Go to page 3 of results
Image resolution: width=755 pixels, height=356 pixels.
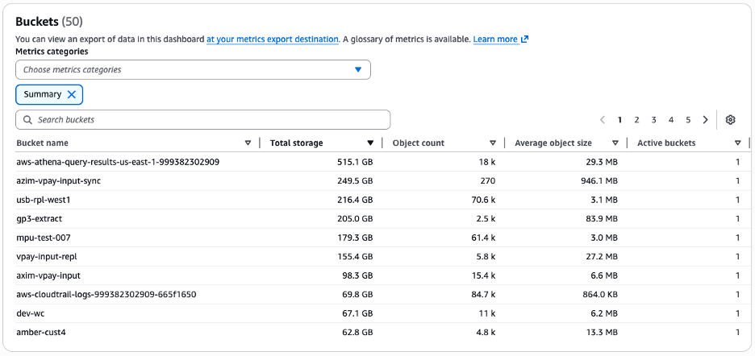(654, 120)
